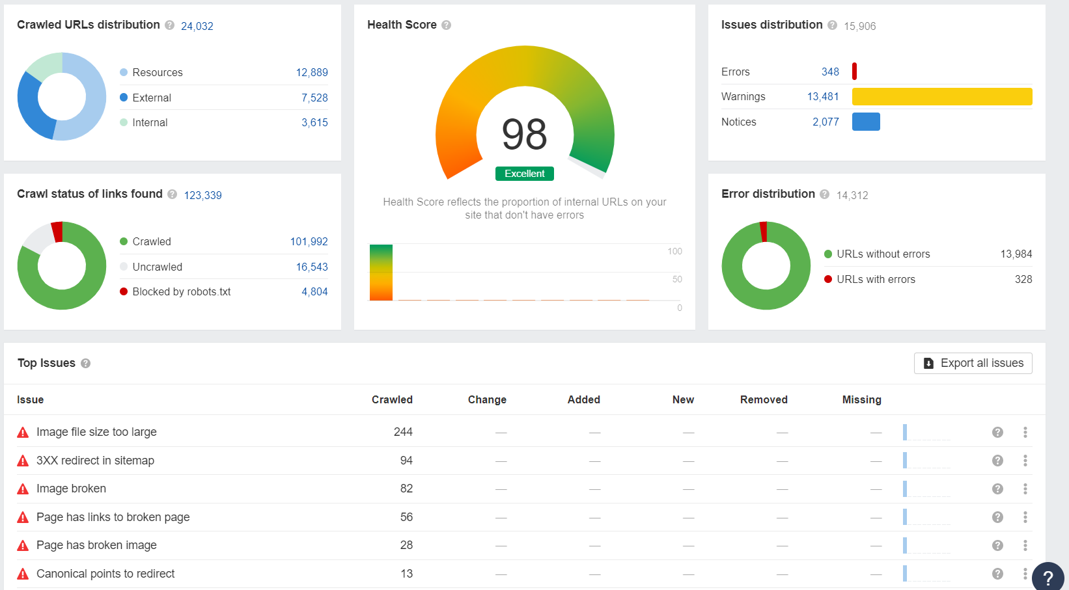Click the Health Score history bar
Screen dimensions: 1069x590
point(381,273)
